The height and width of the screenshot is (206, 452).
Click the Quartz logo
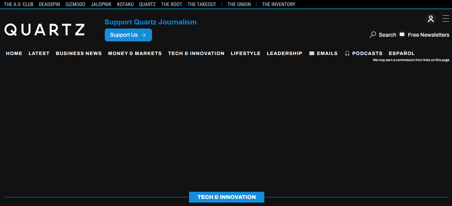45,30
